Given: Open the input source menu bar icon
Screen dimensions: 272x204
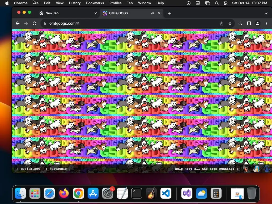Looking at the screenshot, I should [x=198, y=3].
